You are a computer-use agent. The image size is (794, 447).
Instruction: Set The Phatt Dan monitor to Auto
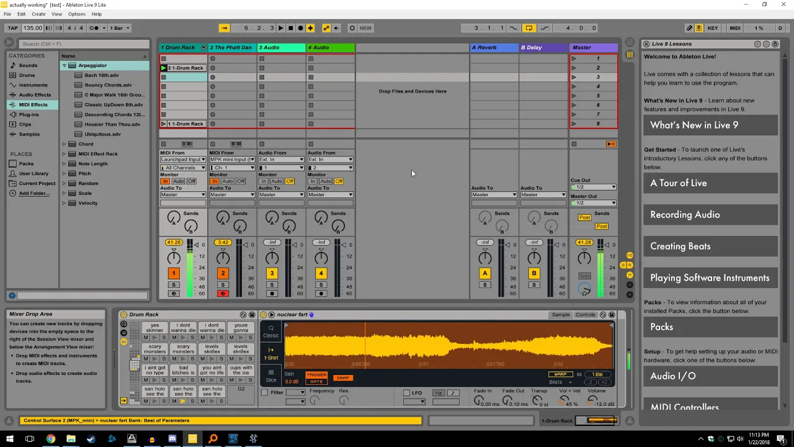pos(228,181)
